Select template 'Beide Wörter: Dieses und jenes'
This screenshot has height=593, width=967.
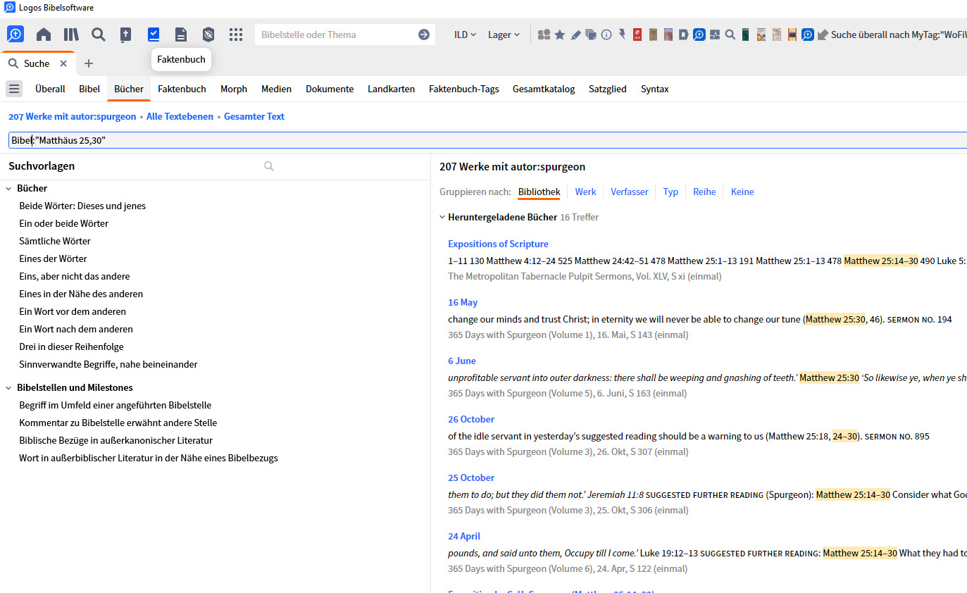(x=82, y=206)
